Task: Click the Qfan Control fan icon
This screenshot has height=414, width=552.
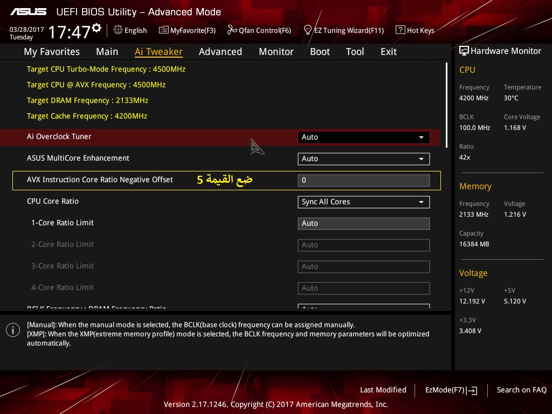Action: 232,30
